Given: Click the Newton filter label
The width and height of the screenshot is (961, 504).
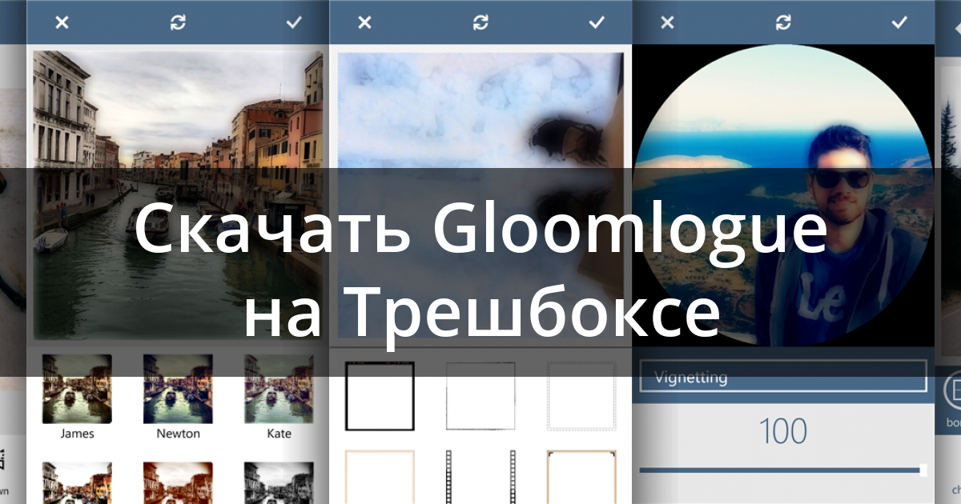Looking at the screenshot, I should 178,434.
